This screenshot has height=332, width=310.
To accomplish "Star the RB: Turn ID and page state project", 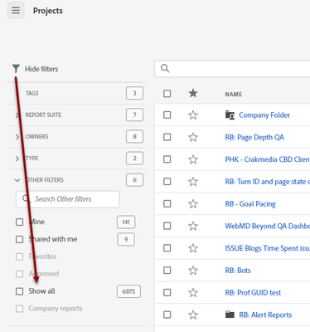I will [x=193, y=182].
